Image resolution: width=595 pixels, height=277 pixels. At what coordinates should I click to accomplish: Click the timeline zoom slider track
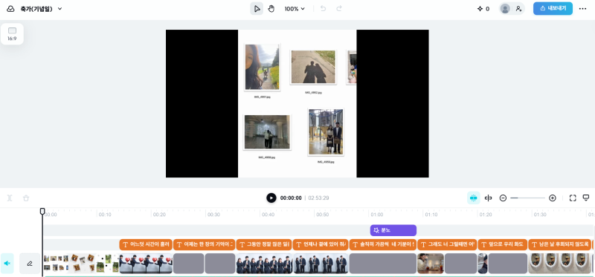tap(527, 198)
